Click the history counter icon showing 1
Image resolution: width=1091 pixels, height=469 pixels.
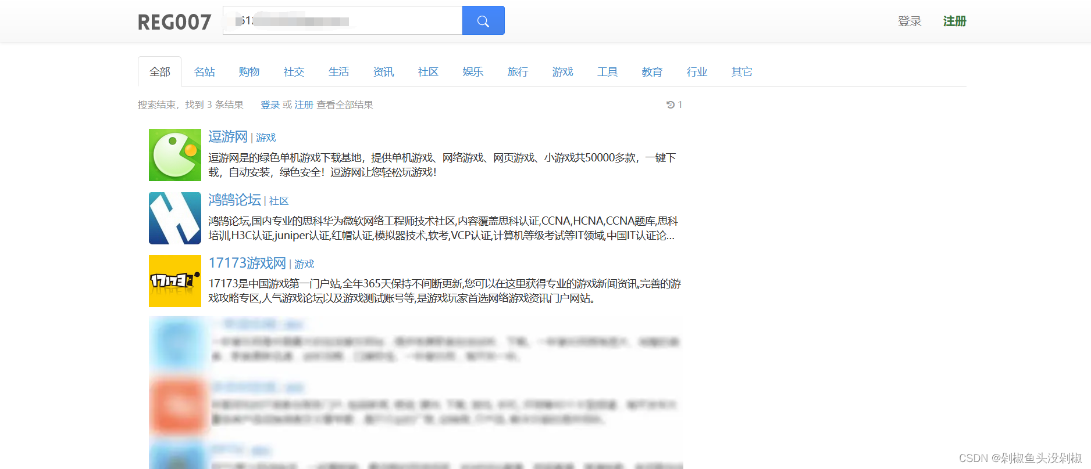(x=674, y=104)
